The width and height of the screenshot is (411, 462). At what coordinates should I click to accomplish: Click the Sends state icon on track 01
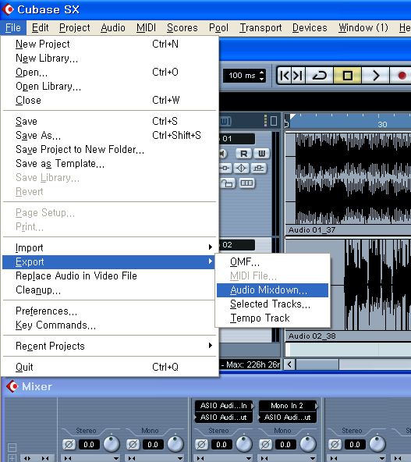(x=258, y=169)
